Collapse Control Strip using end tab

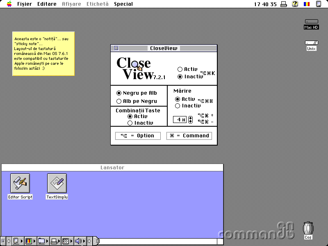pyautogui.click(x=96, y=241)
